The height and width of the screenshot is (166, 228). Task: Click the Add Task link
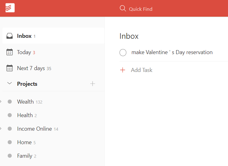(x=141, y=70)
